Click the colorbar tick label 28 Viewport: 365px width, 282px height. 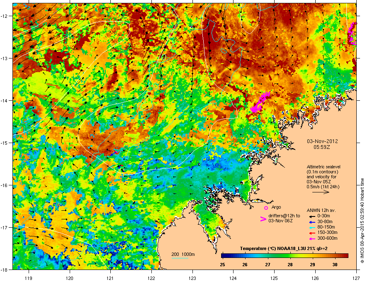(x=290, y=265)
